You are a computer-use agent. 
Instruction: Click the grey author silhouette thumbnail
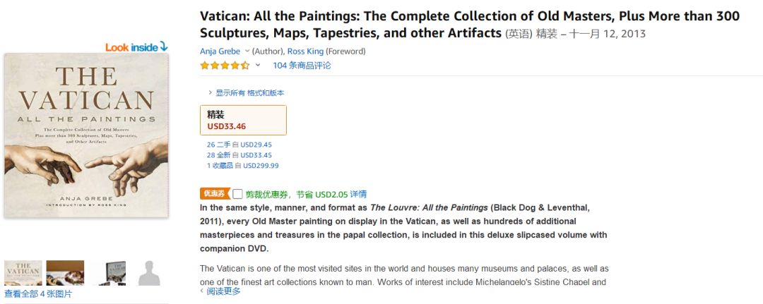[x=148, y=274]
